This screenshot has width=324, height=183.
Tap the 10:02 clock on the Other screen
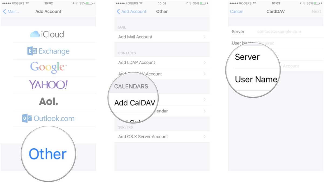[x=162, y=3]
